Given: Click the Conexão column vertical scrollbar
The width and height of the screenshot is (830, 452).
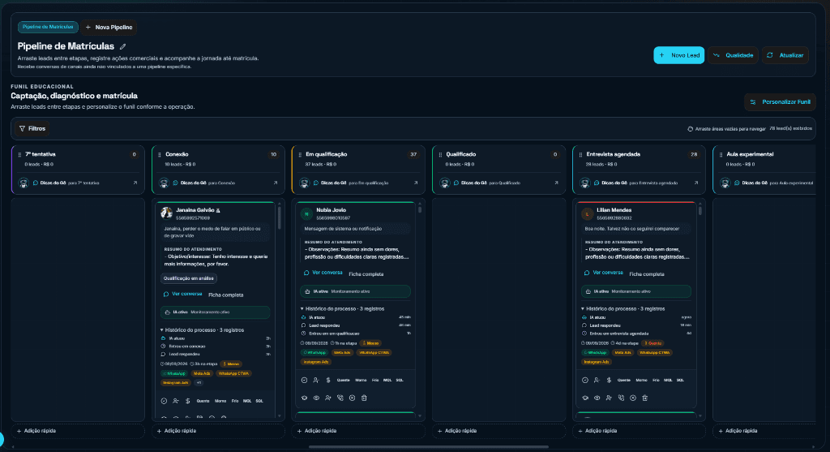Looking at the screenshot, I should 280,217.
